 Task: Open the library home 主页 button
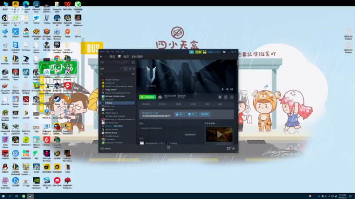click(115, 62)
